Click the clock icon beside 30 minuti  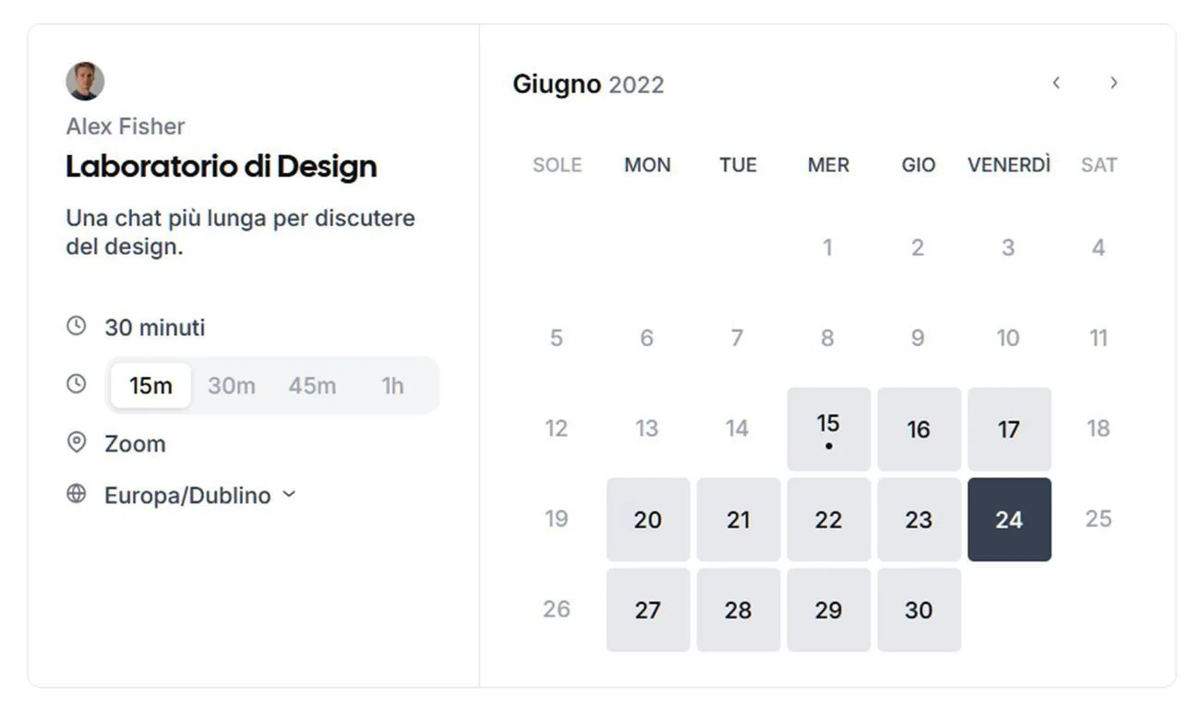pos(77,326)
